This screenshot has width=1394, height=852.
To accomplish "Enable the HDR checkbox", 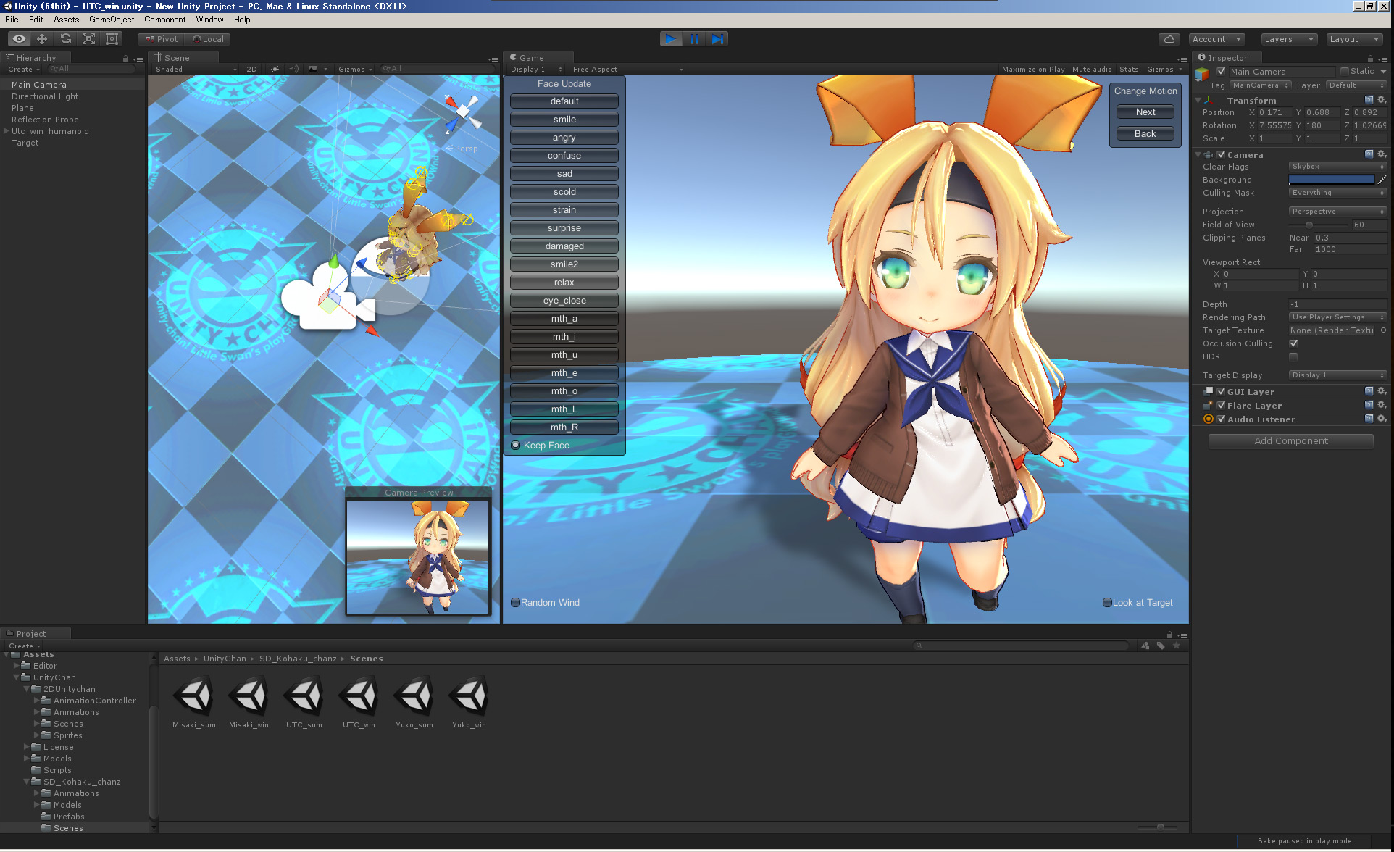I will (1293, 356).
